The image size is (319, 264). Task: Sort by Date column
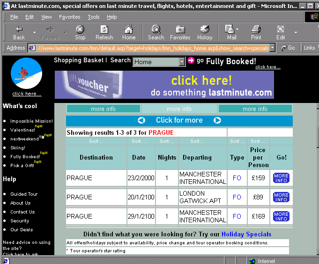pyautogui.click(x=139, y=141)
